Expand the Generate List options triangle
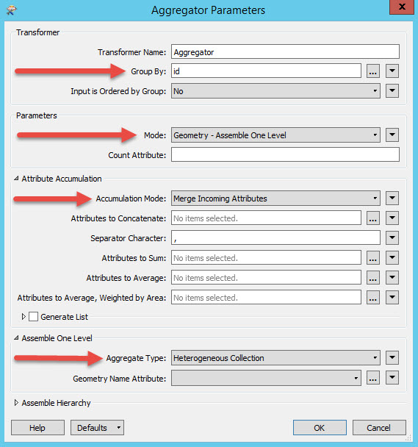 coord(24,316)
